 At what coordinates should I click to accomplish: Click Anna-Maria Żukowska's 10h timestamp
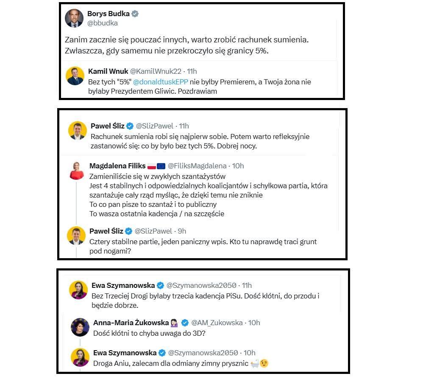254,323
